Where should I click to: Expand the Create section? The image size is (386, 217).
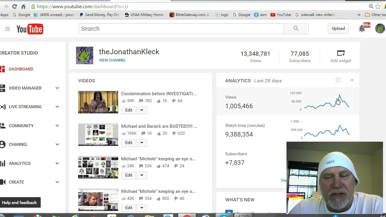click(x=57, y=182)
